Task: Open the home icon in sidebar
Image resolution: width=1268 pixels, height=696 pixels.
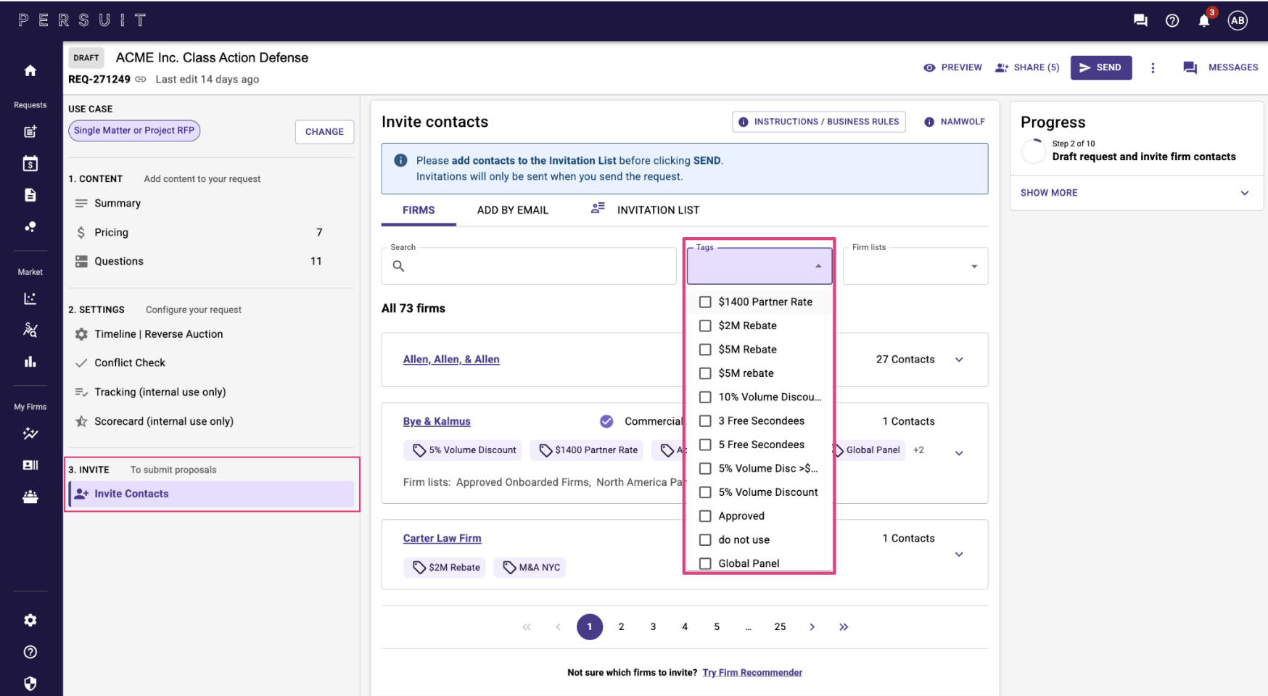Action: pos(30,70)
